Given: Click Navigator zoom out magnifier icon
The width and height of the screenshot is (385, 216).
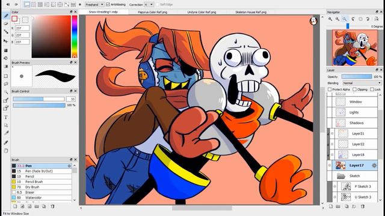Looking at the screenshot, I should point(337,19).
